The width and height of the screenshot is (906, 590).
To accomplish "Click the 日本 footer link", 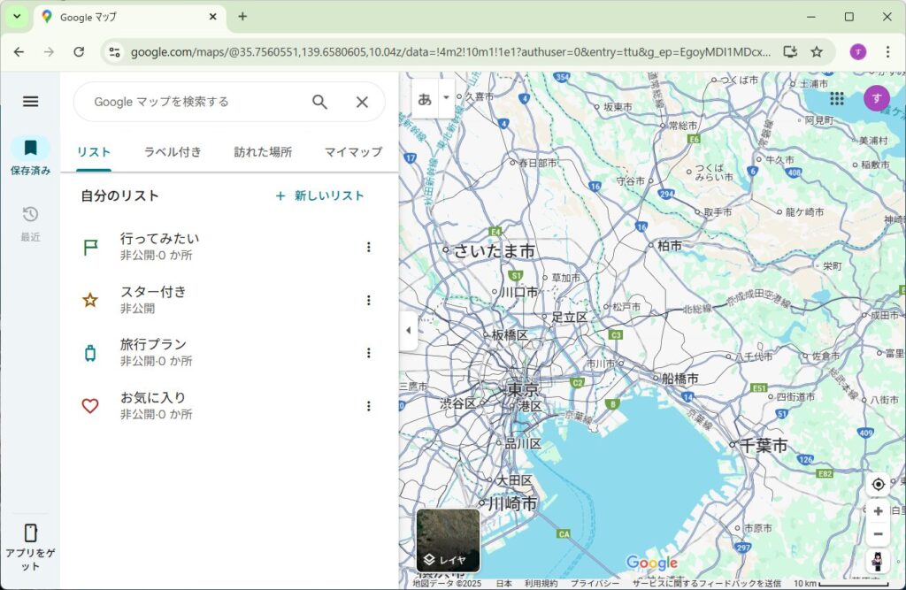I will pyautogui.click(x=503, y=584).
